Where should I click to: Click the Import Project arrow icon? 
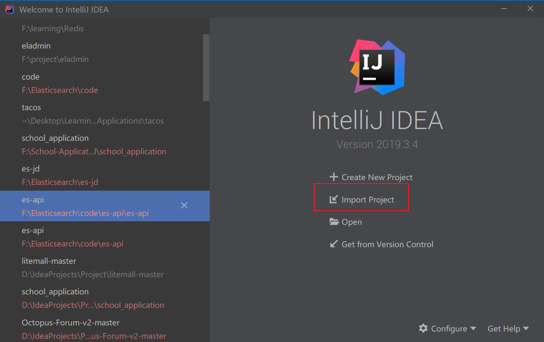tap(334, 199)
